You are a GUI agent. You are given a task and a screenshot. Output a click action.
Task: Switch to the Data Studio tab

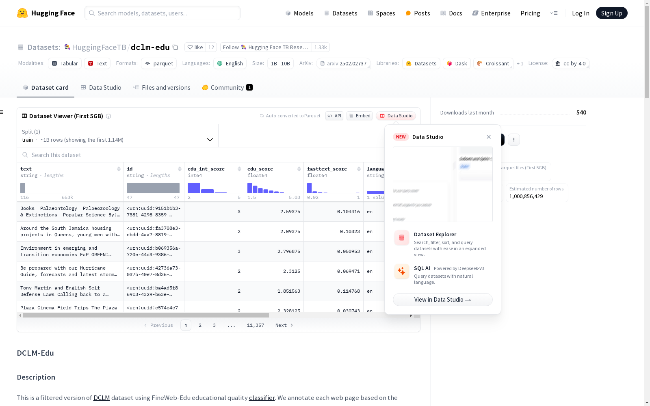tap(101, 88)
